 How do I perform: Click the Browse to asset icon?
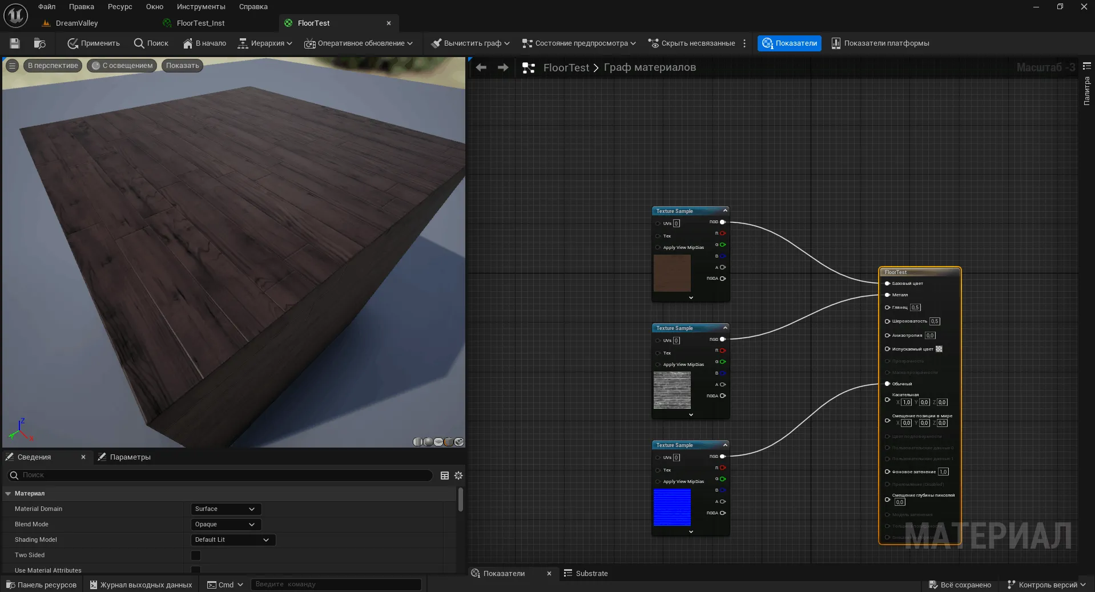39,43
